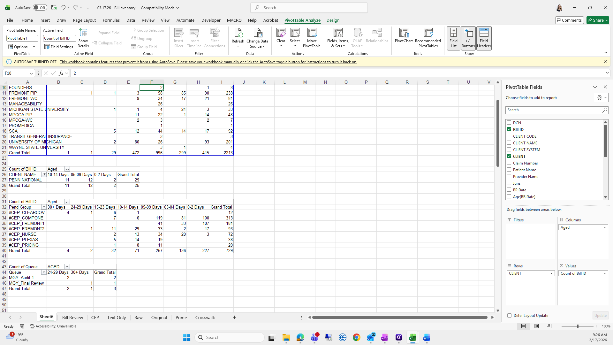Open the CLIENT rows field dropdown
613x345 pixels.
(551, 273)
